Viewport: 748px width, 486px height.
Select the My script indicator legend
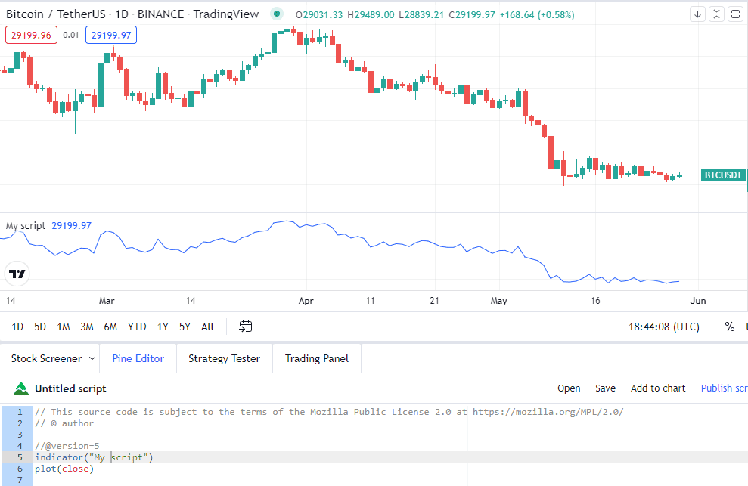click(x=25, y=225)
